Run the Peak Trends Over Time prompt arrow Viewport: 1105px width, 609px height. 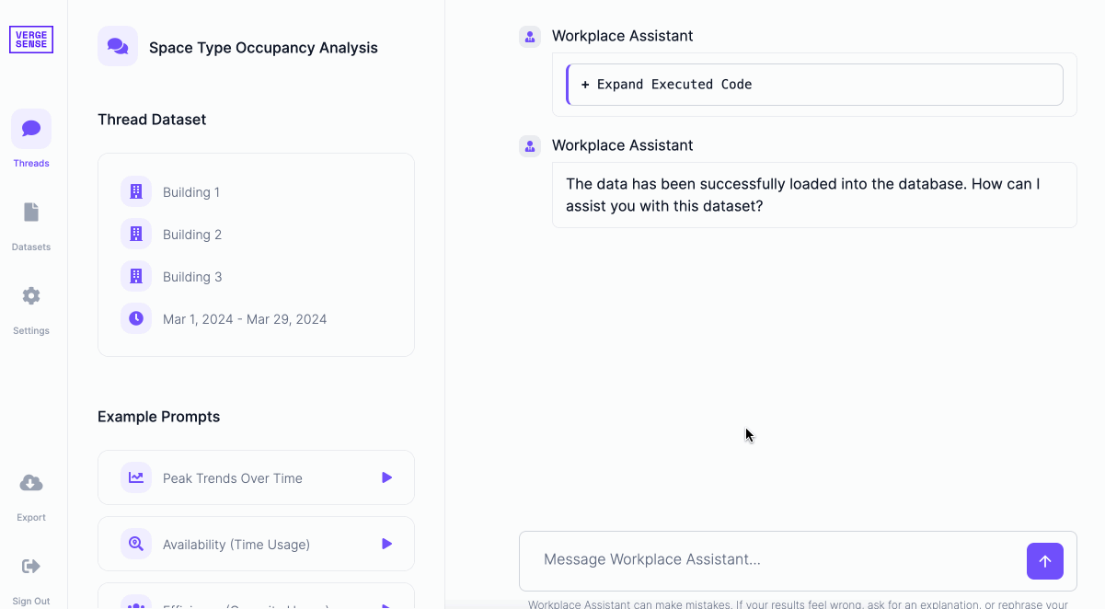[x=387, y=477]
